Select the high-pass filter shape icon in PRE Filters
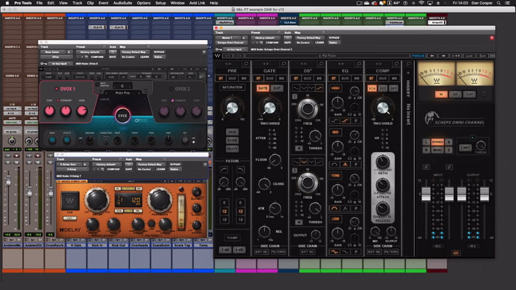The image size is (516, 290). pyautogui.click(x=224, y=169)
